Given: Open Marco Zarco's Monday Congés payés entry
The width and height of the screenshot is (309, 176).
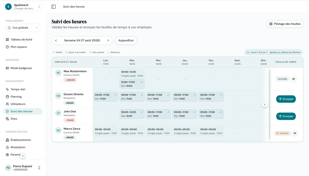Looking at the screenshot, I should pos(106,131).
